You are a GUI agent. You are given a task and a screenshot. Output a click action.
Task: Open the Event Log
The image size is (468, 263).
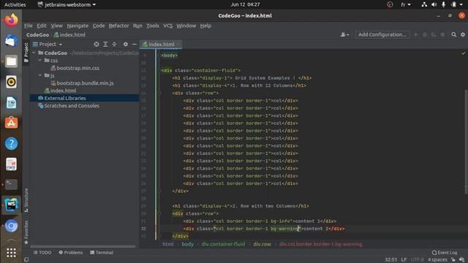(444, 253)
